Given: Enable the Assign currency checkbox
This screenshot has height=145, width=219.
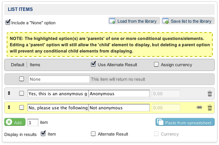Looking at the screenshot, I should click(156, 64).
